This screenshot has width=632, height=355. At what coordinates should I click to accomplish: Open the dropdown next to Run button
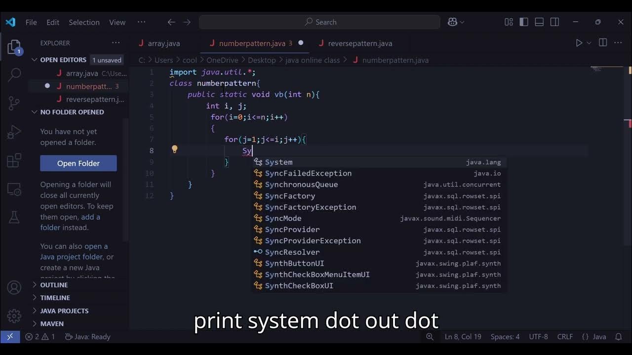589,43
